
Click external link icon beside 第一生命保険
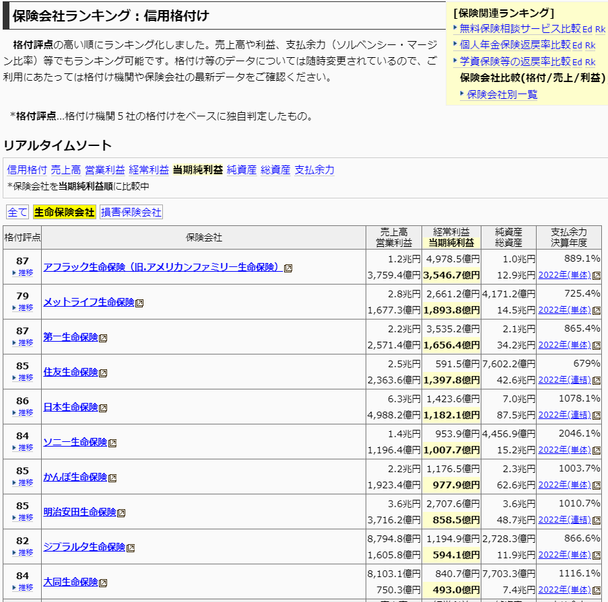tap(103, 338)
